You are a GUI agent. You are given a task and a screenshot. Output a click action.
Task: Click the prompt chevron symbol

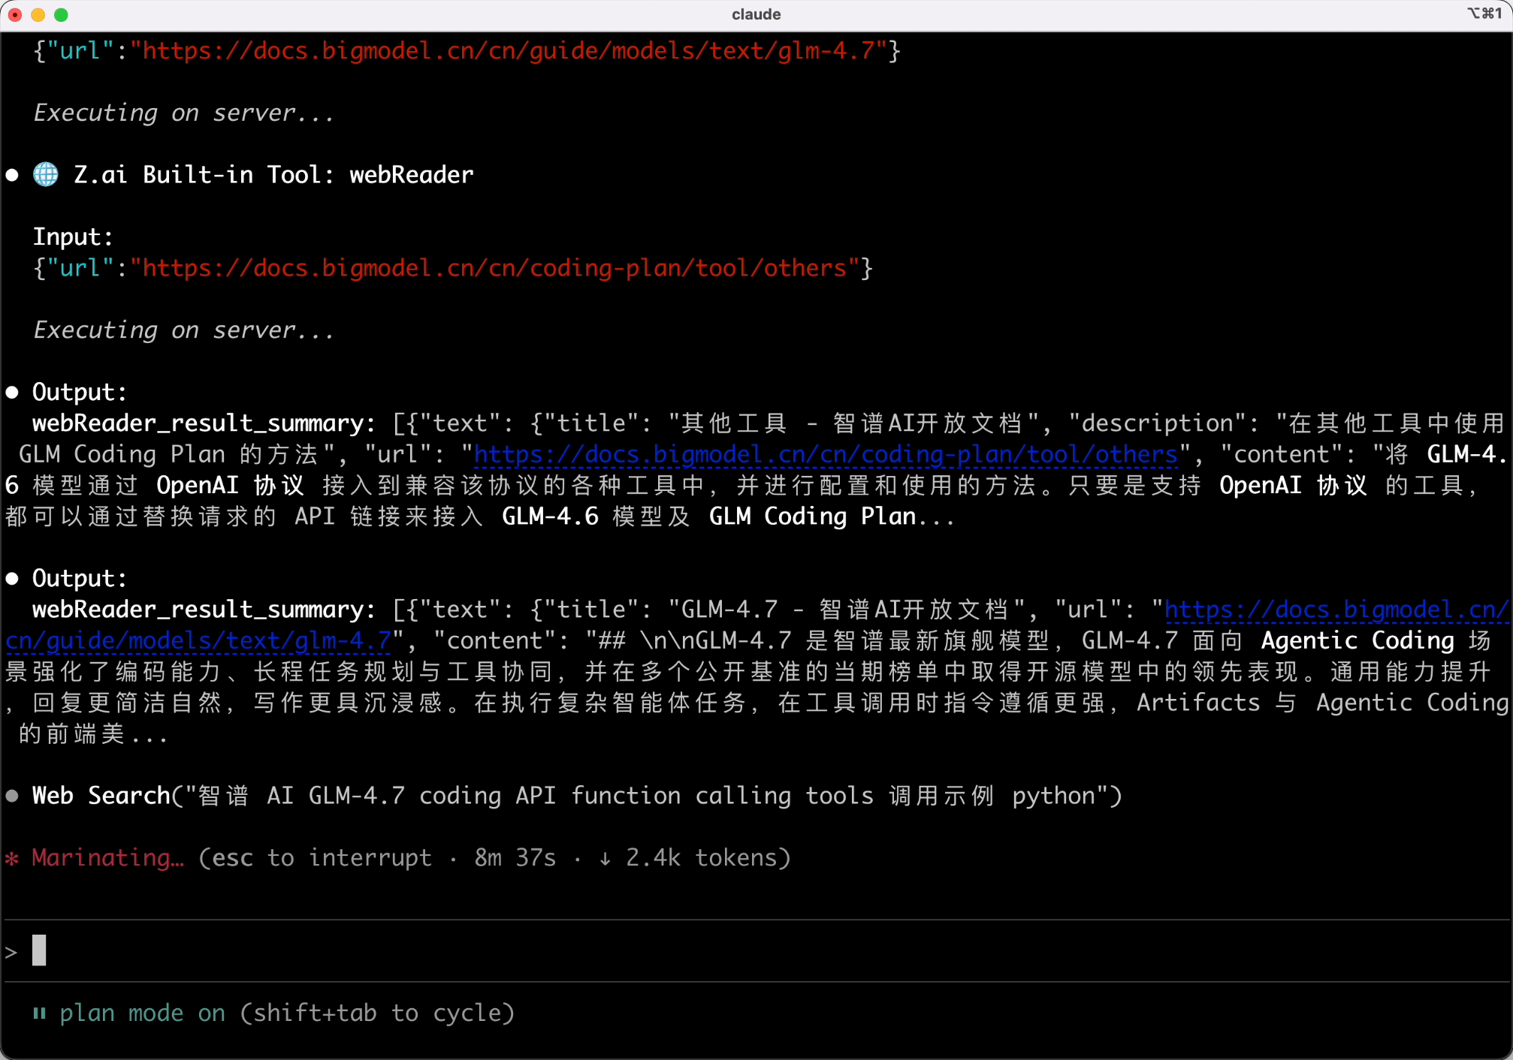click(11, 952)
